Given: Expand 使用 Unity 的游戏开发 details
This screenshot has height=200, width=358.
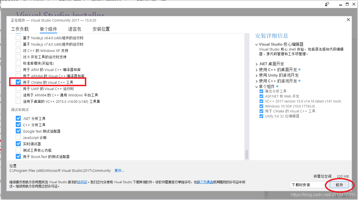Looking at the screenshot, I should click(257, 75).
